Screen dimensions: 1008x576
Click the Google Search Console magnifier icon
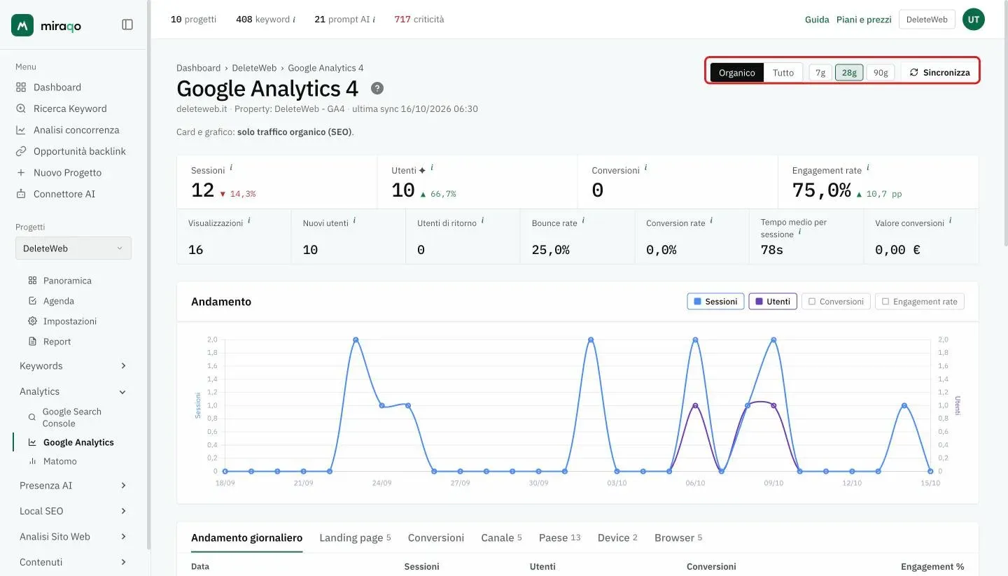click(x=32, y=417)
